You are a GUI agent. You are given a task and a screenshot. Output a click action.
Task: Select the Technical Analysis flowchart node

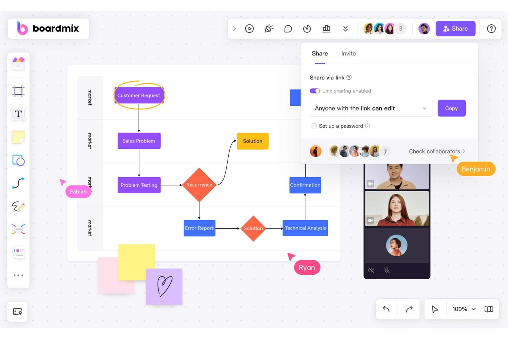tap(305, 228)
